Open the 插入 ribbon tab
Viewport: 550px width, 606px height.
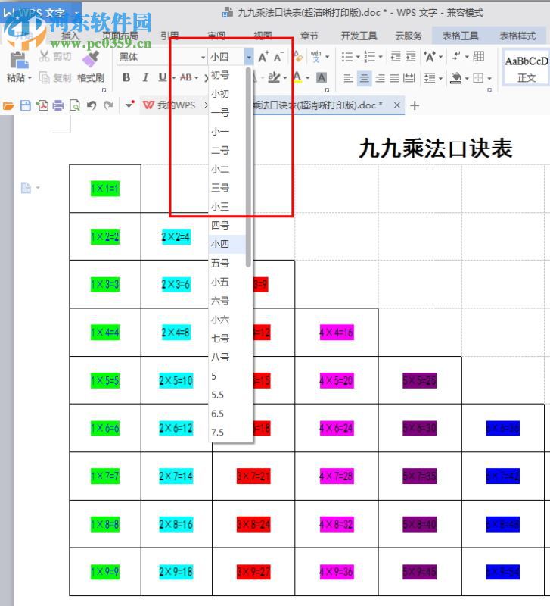[70, 36]
